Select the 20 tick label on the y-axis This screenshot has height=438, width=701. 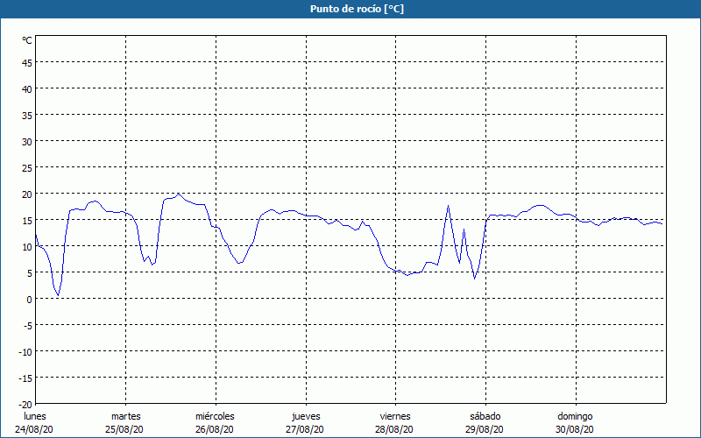click(27, 194)
